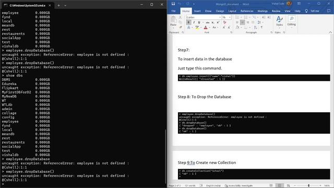Go to the References tab

click(x=247, y=11)
